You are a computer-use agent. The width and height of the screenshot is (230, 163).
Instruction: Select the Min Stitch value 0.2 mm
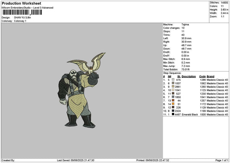186,63
